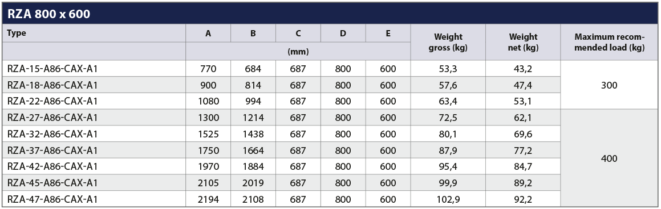Viewport: 661px width, 209px height.
Task: Click the RZA 800 x 600 table title
Action: pos(48,14)
